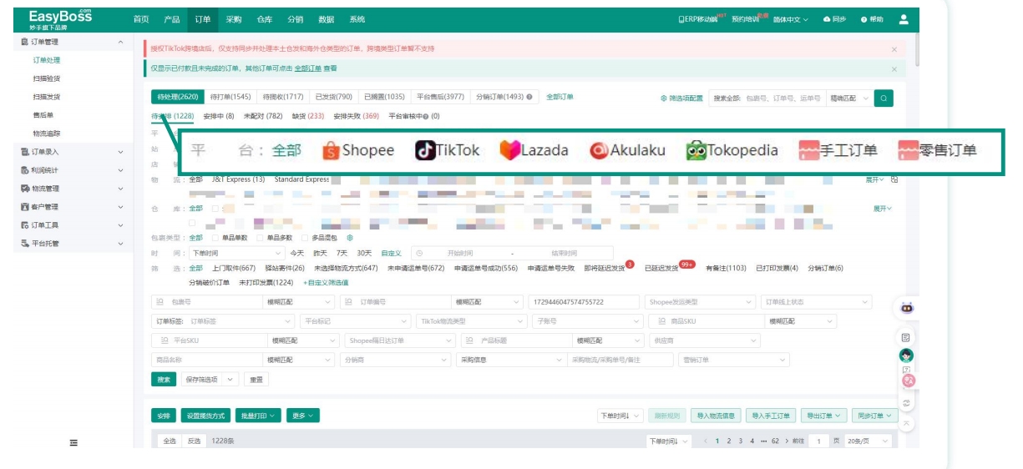Click the scan icon in 订单编号 field

coord(348,302)
